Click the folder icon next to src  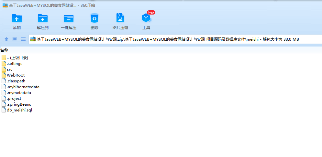[4, 69]
